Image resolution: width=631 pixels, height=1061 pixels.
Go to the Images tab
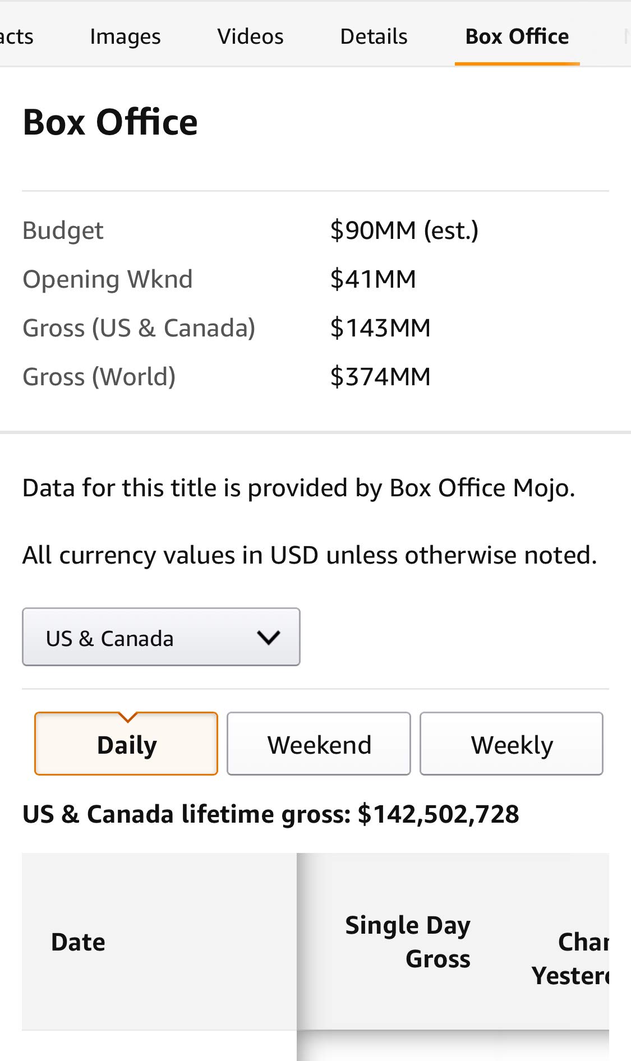[125, 36]
